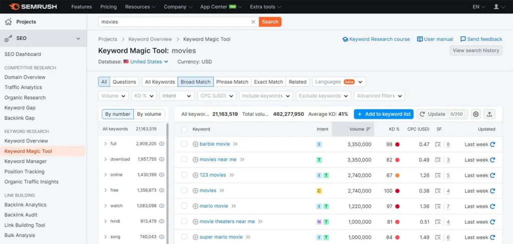The image size is (513, 244).
Task: Expand the full keyword group
Action: coord(105,144)
